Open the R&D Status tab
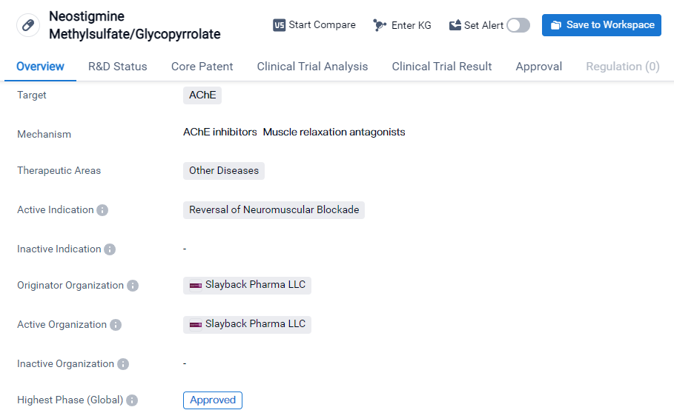Viewport: 674px width, 410px height. pyautogui.click(x=117, y=67)
